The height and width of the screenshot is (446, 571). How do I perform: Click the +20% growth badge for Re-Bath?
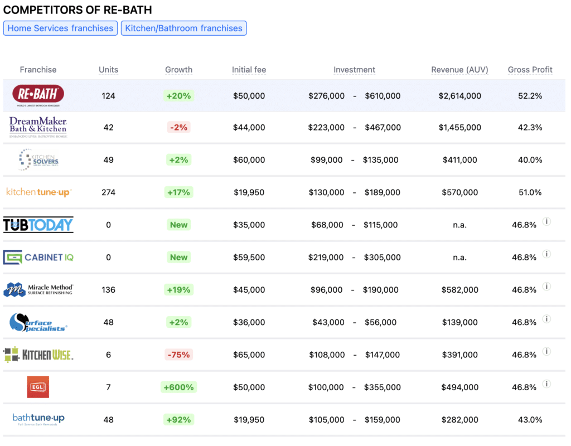tap(178, 96)
